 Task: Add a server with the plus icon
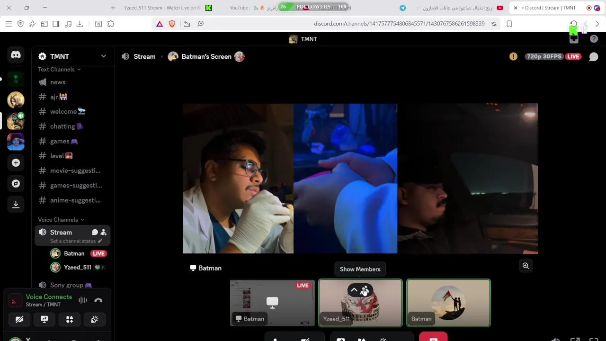click(16, 162)
